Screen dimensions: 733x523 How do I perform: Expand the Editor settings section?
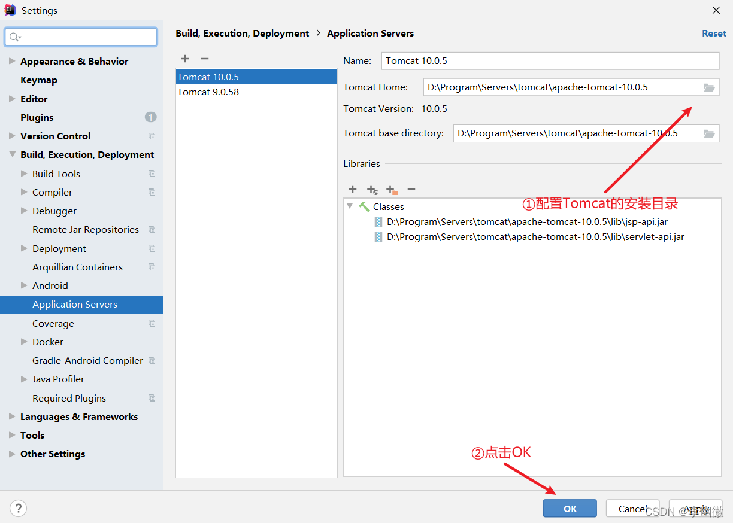pyautogui.click(x=12, y=99)
